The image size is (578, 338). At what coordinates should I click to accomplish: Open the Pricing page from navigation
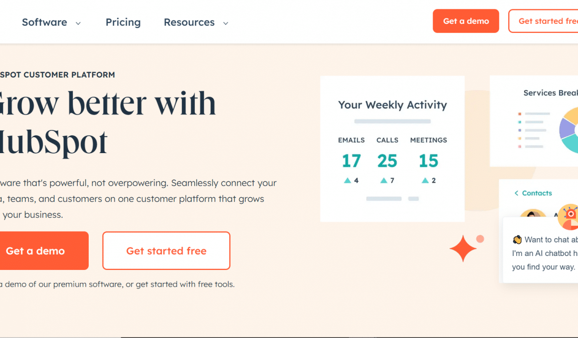click(123, 22)
